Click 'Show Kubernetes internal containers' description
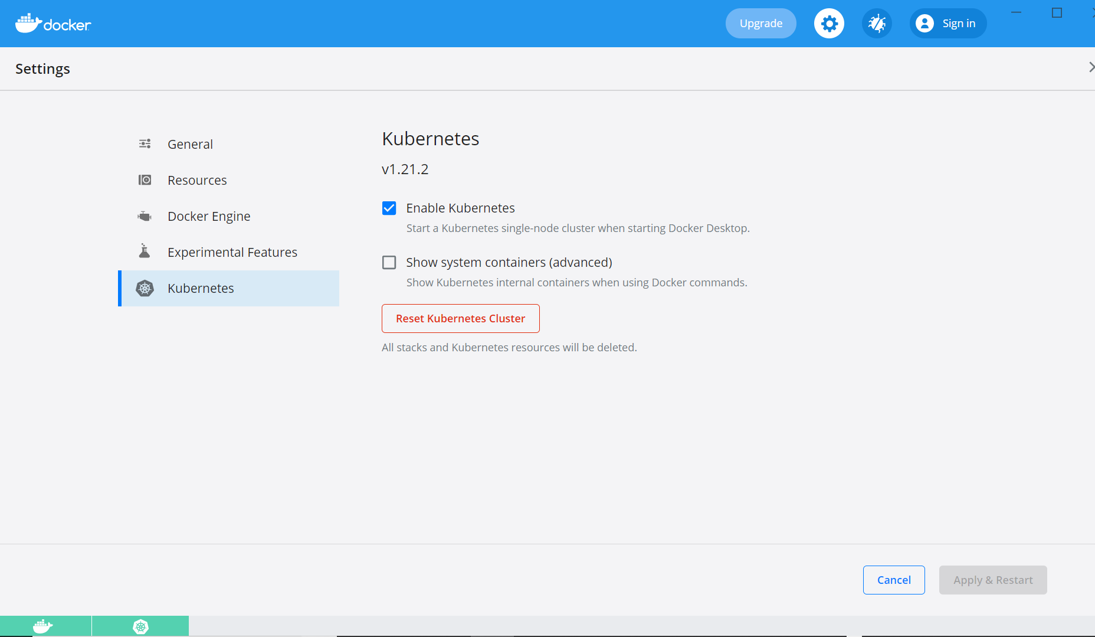The height and width of the screenshot is (637, 1095). 577,283
